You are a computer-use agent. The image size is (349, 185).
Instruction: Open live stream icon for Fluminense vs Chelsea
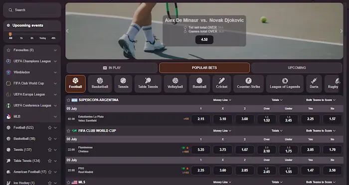click(x=183, y=148)
